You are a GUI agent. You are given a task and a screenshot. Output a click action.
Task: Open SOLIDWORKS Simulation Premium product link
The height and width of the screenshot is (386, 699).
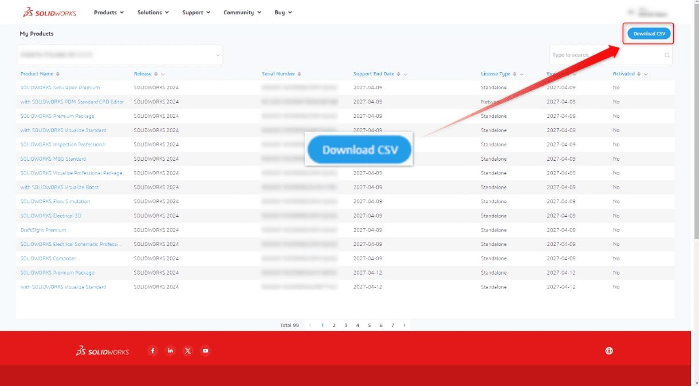60,87
